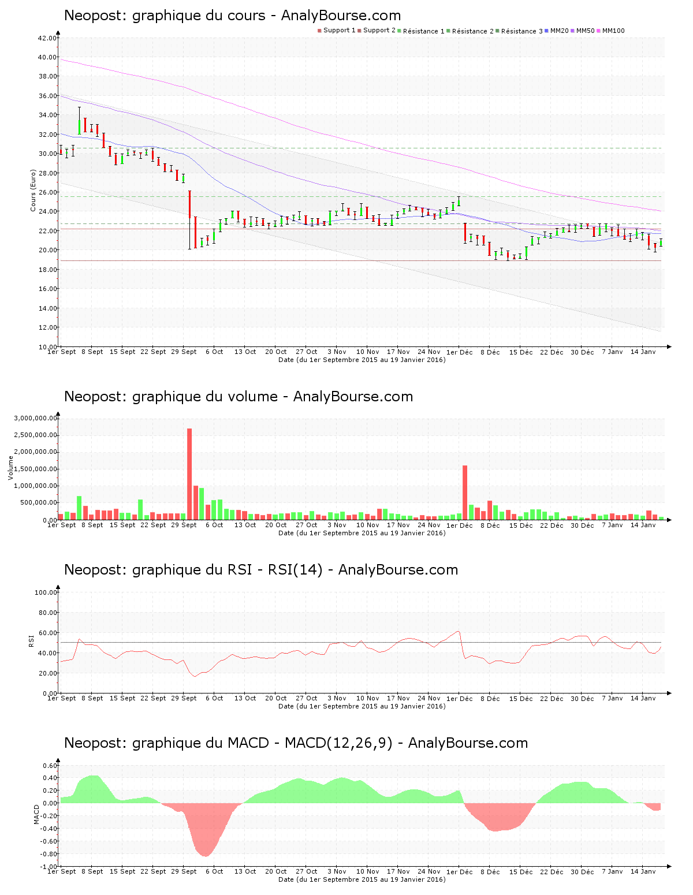
Task: Click the red Support 1 legend swatch
Action: point(319,31)
